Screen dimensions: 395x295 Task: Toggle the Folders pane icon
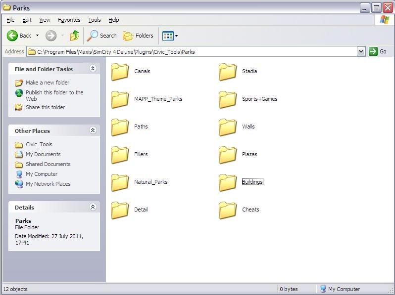[x=128, y=36]
